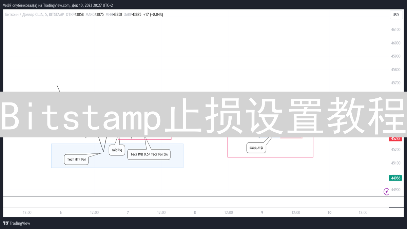Viewport: 407px width, 229px height.
Task: Click the purple lightning bolt icon
Action: pos(386,192)
